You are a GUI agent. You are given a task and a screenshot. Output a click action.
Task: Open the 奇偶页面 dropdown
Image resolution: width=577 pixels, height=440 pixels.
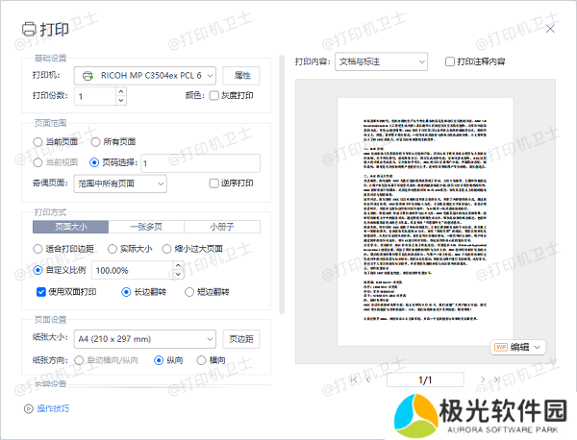[x=120, y=183]
